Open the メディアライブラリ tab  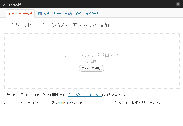[87, 14]
